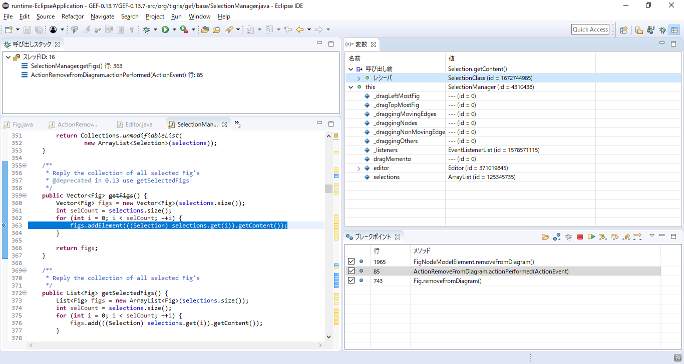Viewport: 684px width, 364px height.
Task: Click the green Run button icon
Action: pos(165,29)
